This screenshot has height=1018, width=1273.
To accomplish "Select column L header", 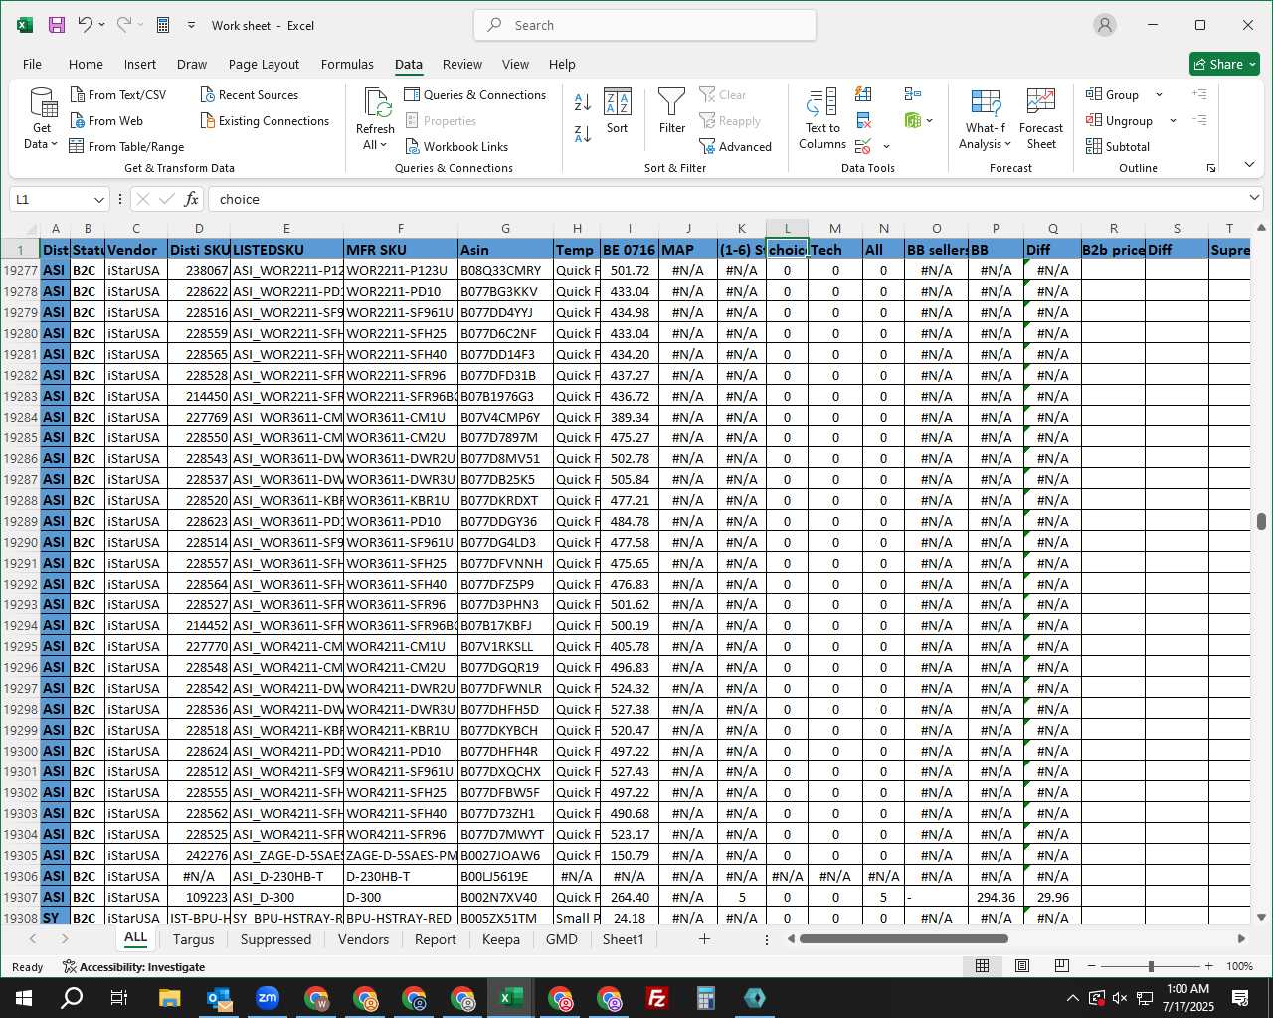I will pos(787,228).
